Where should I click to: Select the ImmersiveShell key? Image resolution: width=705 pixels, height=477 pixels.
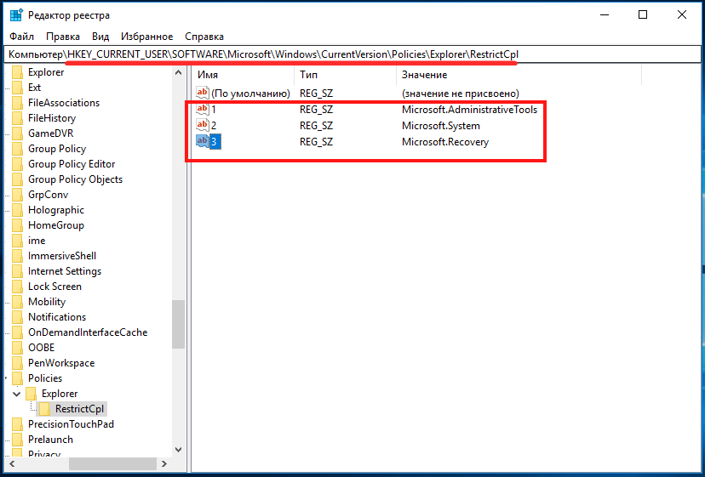62,257
